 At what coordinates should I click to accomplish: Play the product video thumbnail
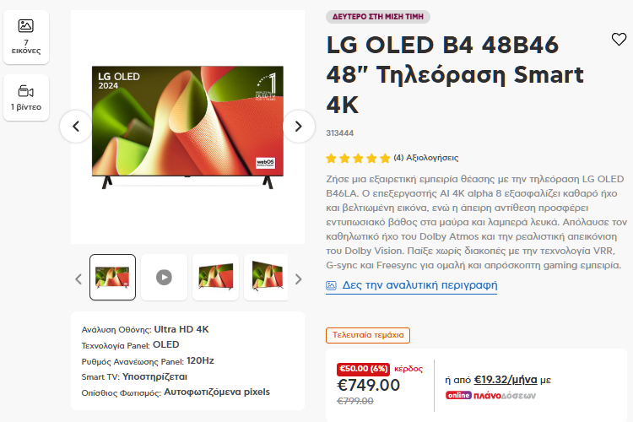[164, 277]
